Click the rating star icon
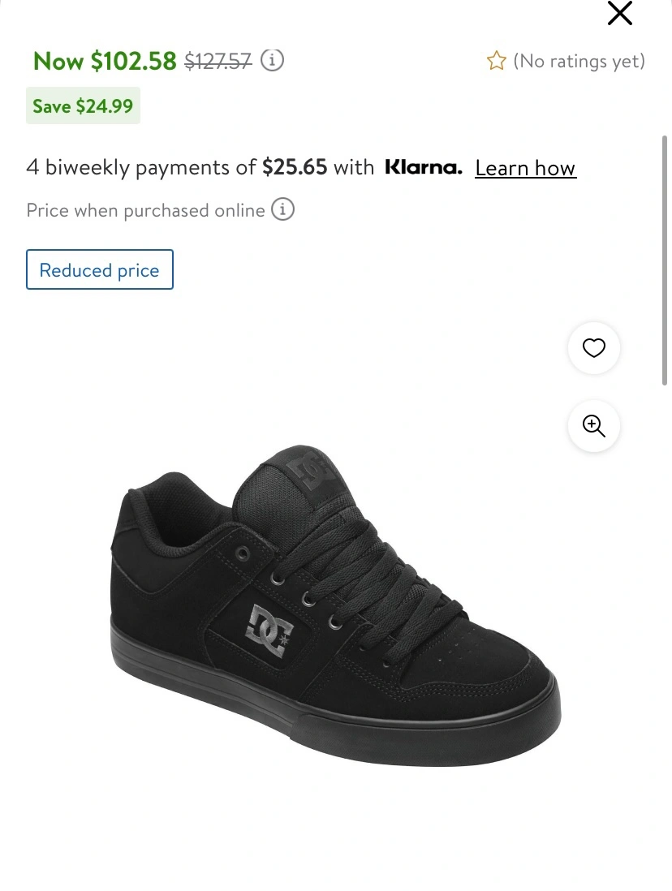 click(496, 61)
